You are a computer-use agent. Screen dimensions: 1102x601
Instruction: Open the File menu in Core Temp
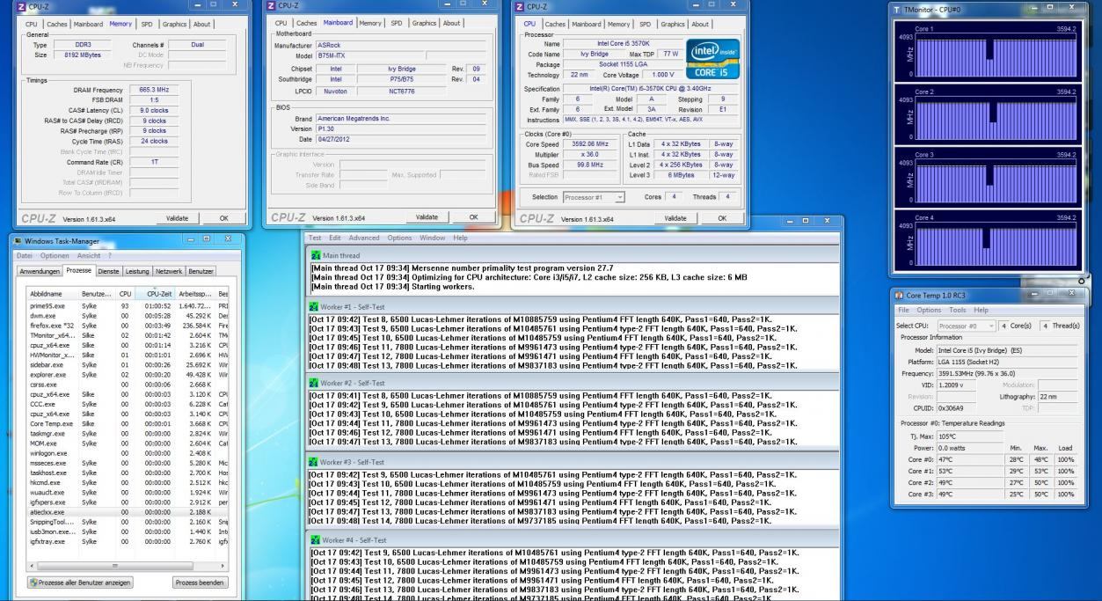tap(903, 310)
